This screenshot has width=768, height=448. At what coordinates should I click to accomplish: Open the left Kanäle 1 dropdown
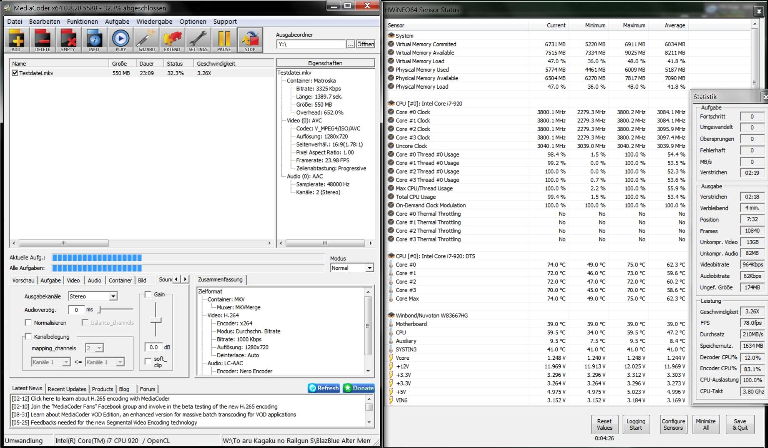[x=50, y=362]
